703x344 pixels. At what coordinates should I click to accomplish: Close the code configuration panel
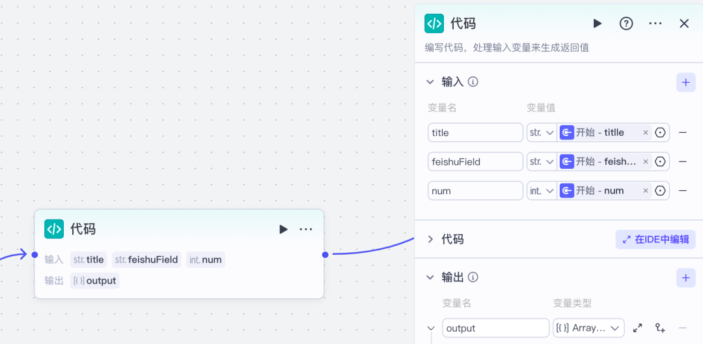683,23
